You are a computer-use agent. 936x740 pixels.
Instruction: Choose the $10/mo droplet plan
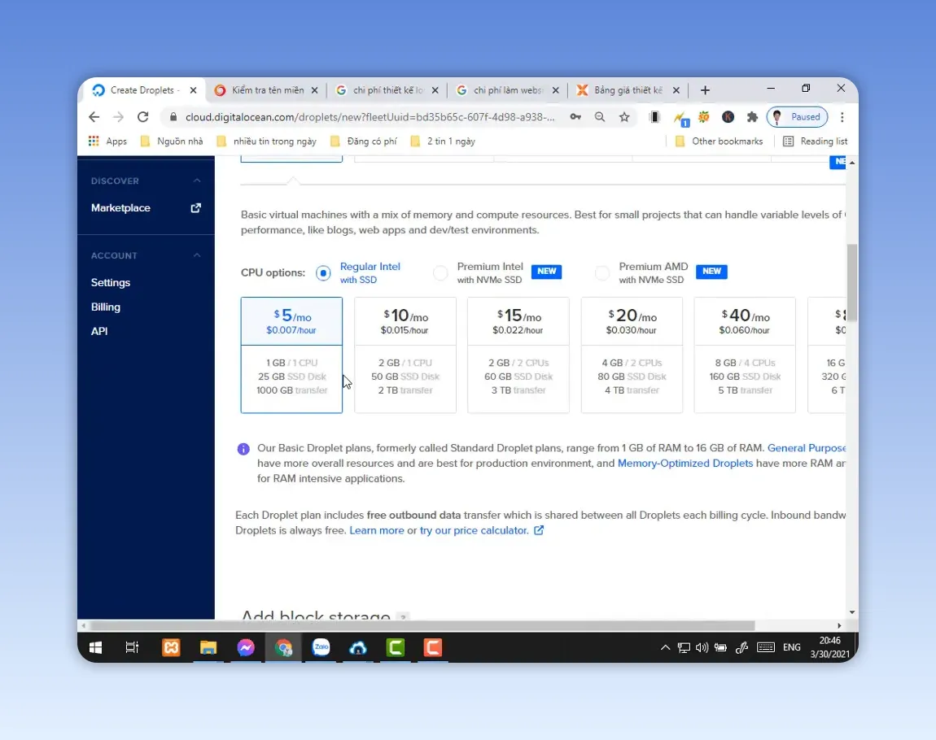(405, 355)
